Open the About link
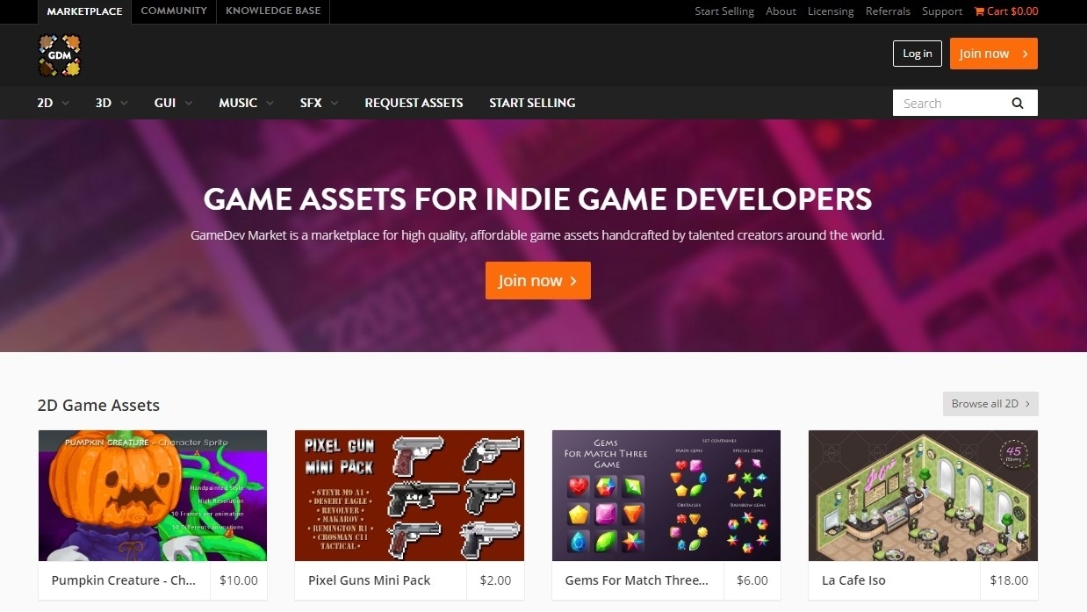This screenshot has width=1087, height=612. pyautogui.click(x=781, y=11)
